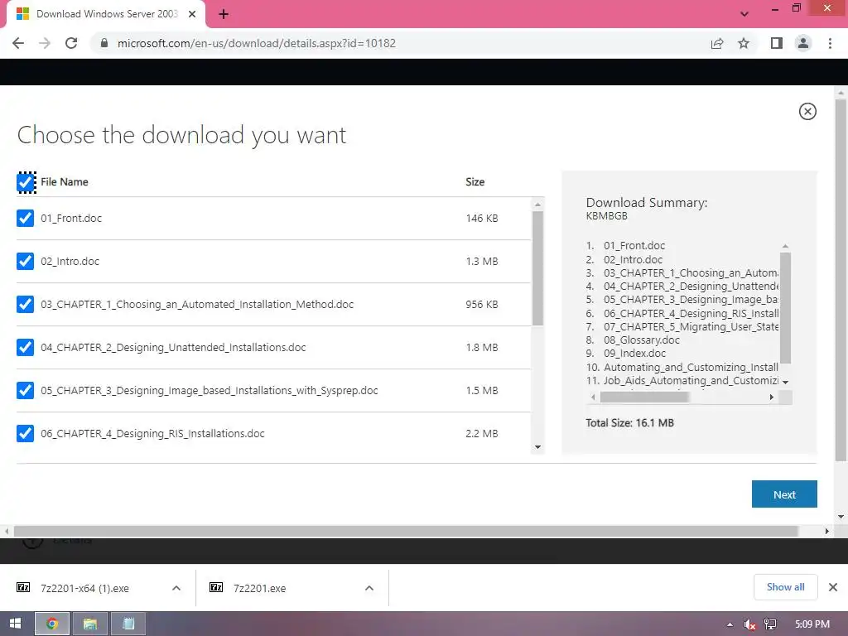This screenshot has height=636, width=848.
Task: Uncheck 02_Intro.doc
Action: [25, 261]
